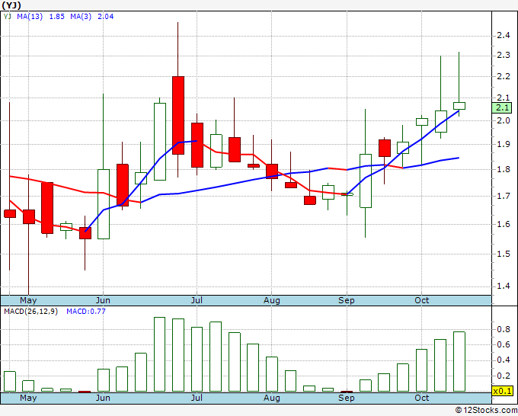Click the 1.7 price axis label

504,197
